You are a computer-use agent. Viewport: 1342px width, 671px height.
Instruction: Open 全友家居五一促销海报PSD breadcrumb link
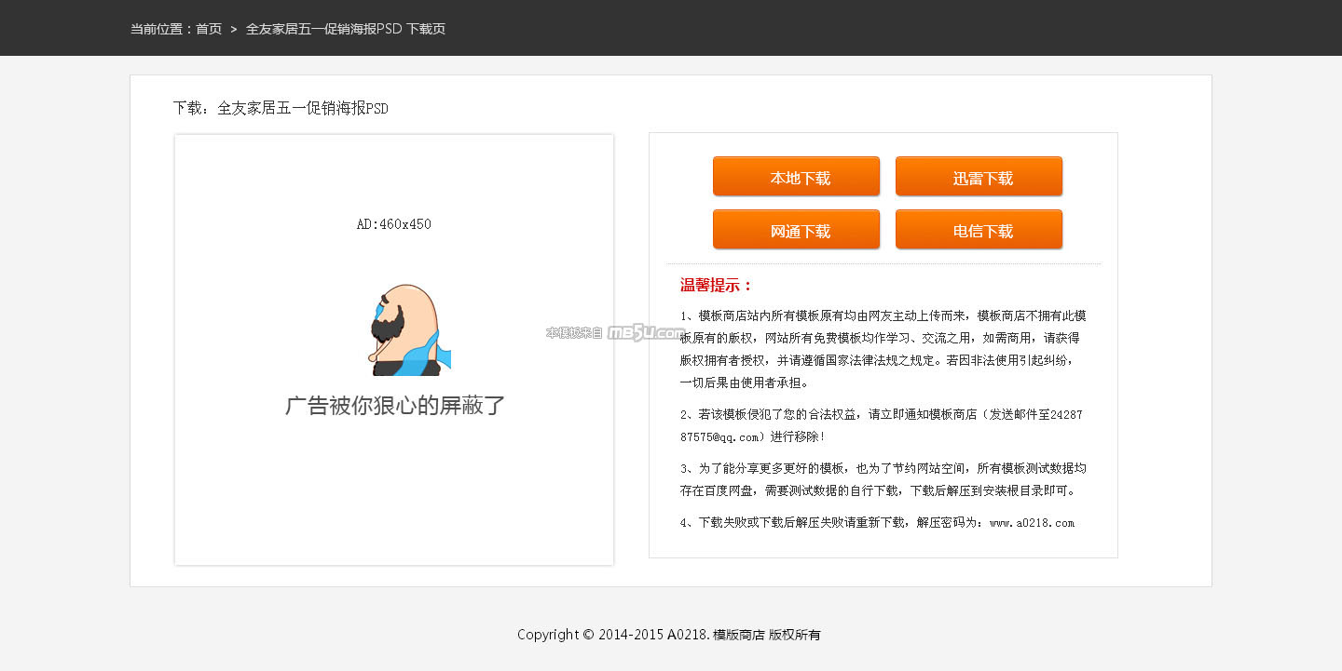(323, 29)
